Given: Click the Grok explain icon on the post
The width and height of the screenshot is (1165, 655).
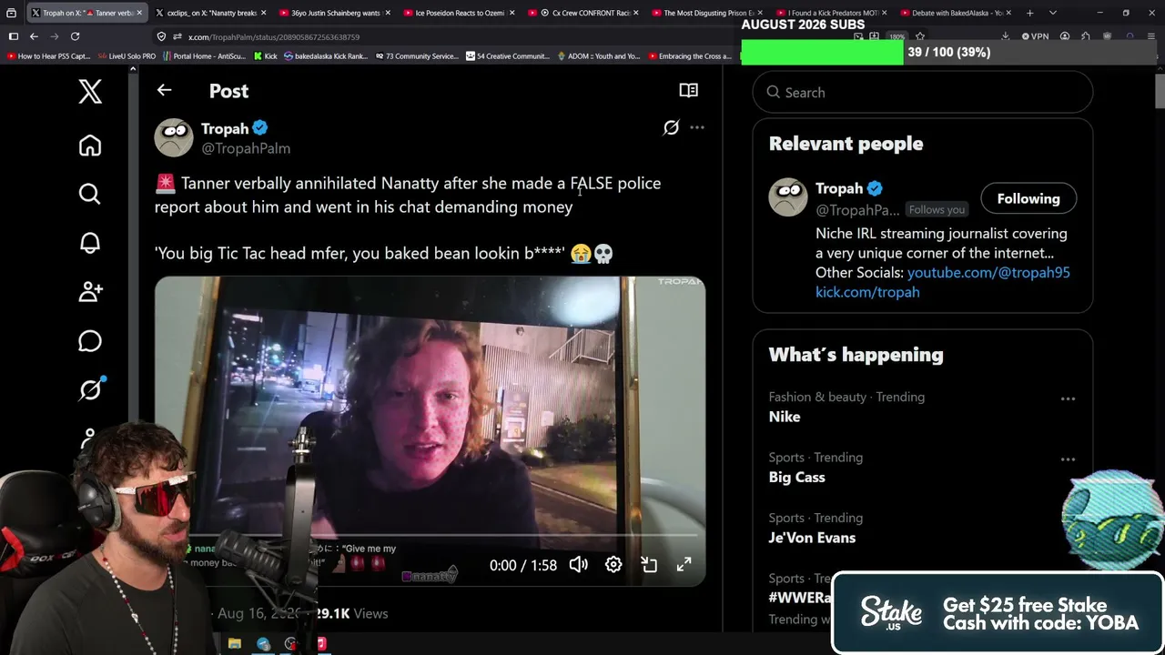Looking at the screenshot, I should 671,127.
